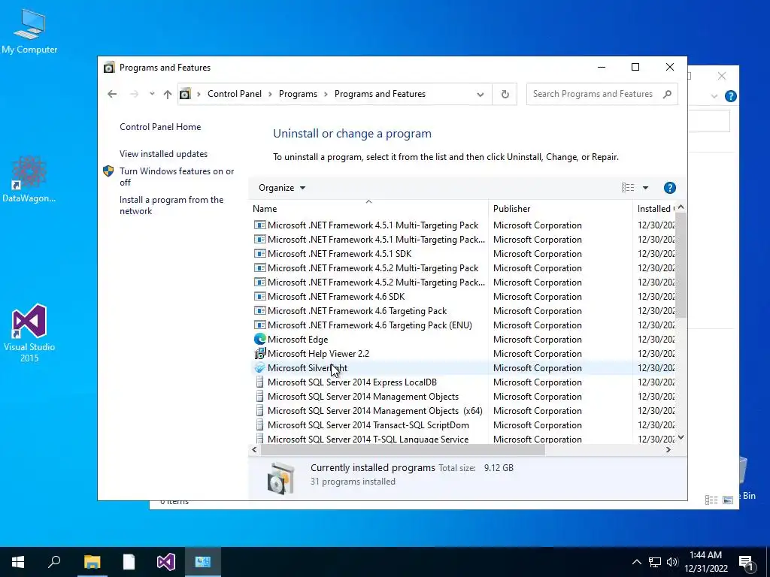Click Programs breadcrumb segment
The image size is (770, 577).
tap(298, 94)
